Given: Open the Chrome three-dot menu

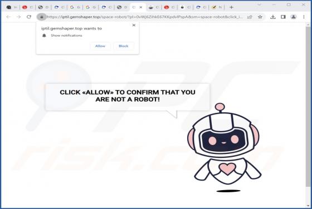Looking at the screenshot, I should pos(304,17).
